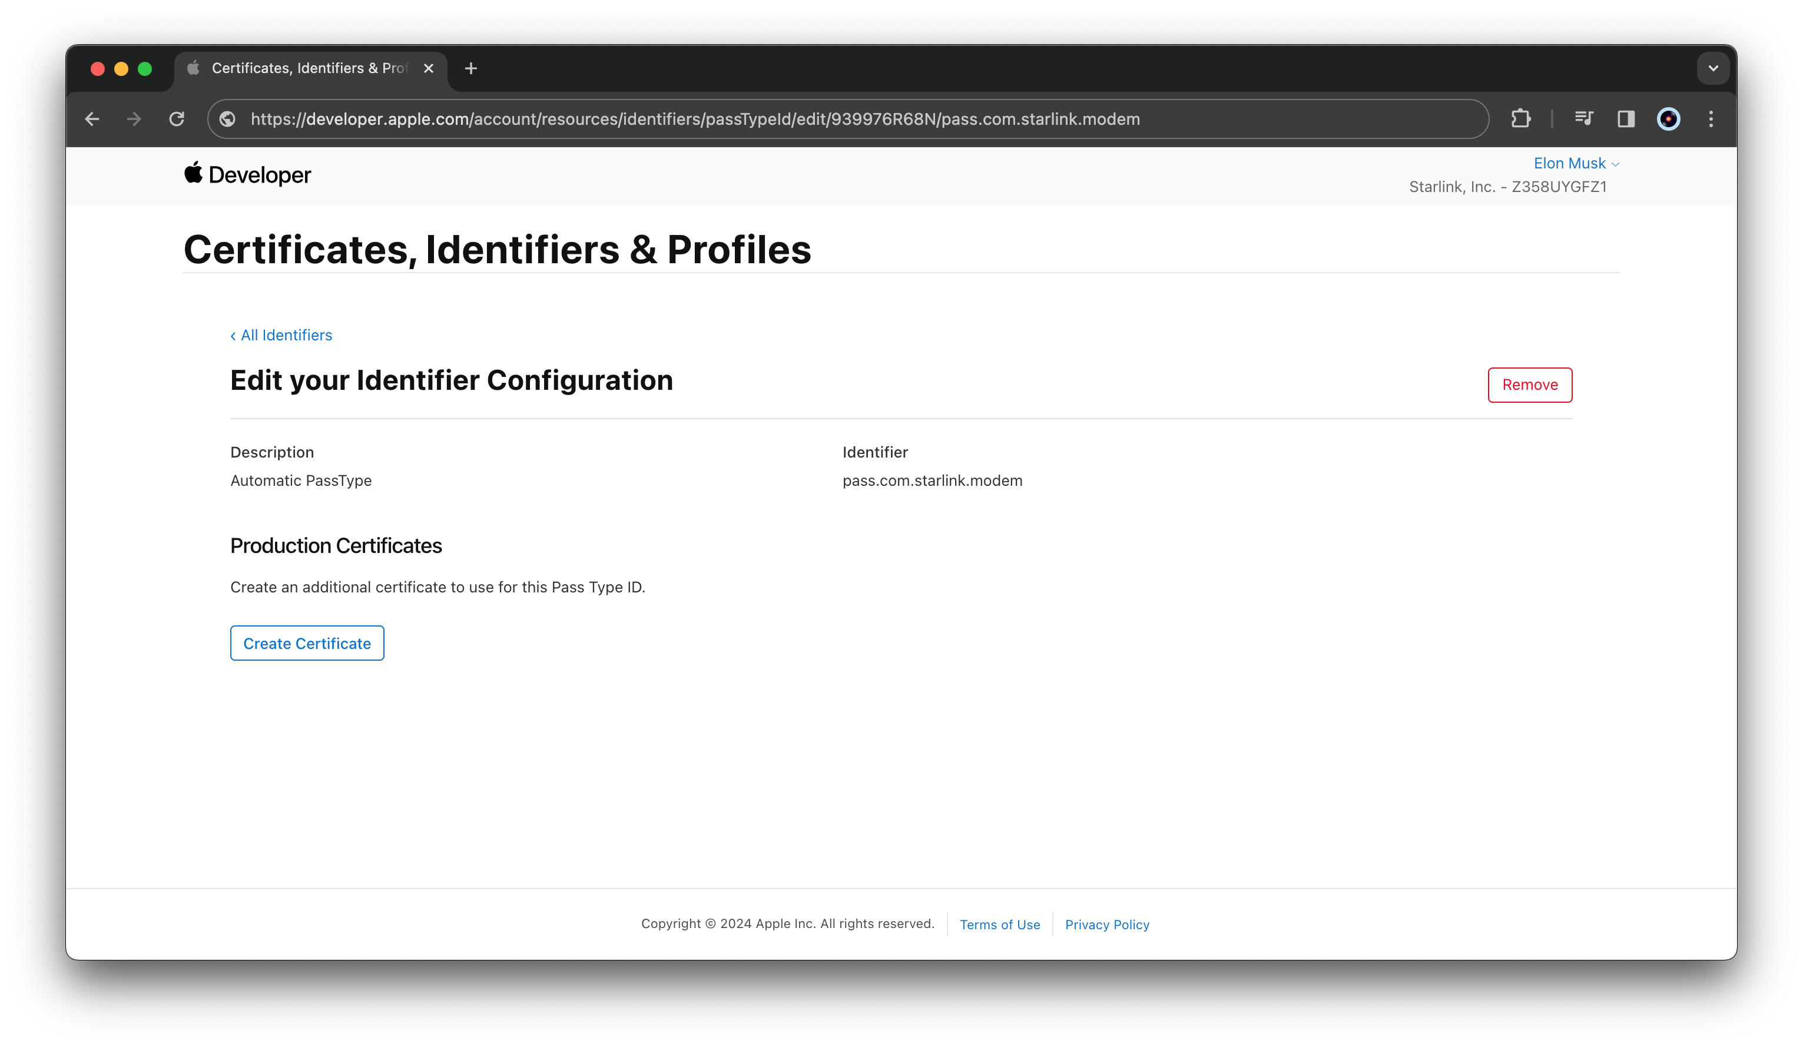This screenshot has height=1047, width=1803.
Task: Open the Terms of Use link
Action: [999, 925]
